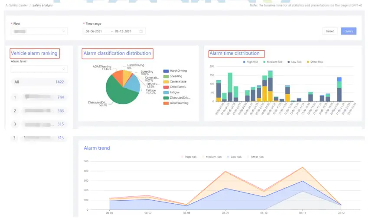Click the ADASWarning 11.46% pie label
This screenshot has width=369, height=218.
coord(102,68)
